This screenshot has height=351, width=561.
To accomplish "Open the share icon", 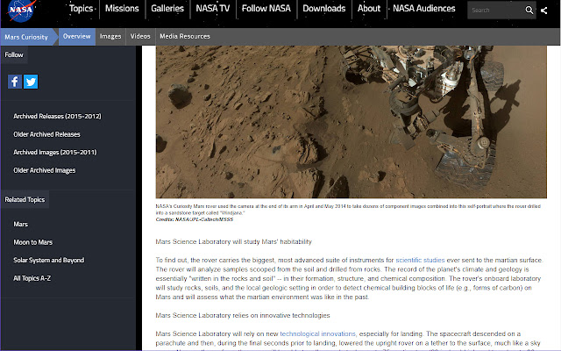I will (x=544, y=11).
